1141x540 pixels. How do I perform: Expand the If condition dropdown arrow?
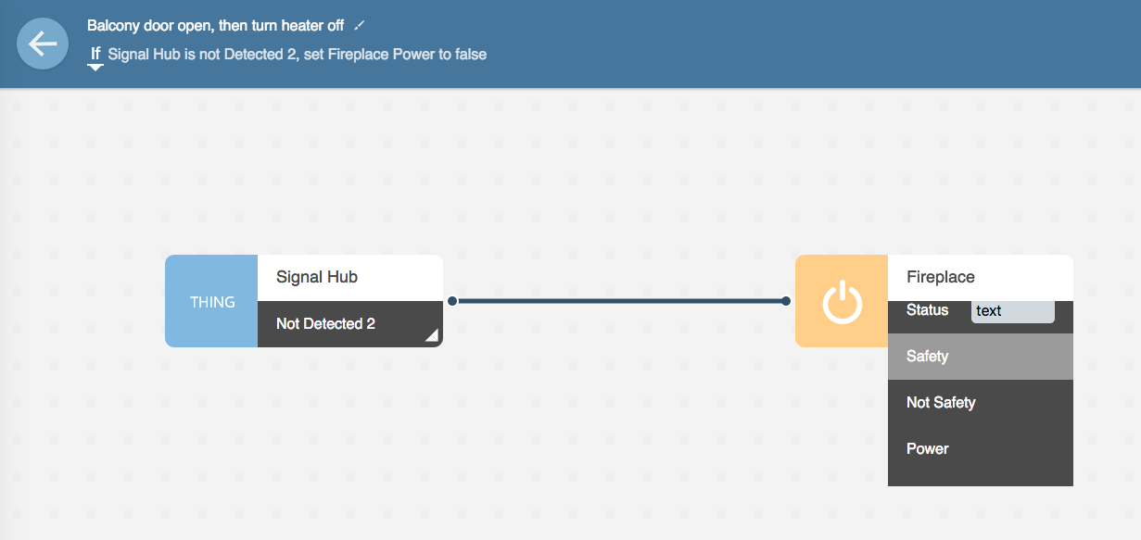pyautogui.click(x=95, y=67)
